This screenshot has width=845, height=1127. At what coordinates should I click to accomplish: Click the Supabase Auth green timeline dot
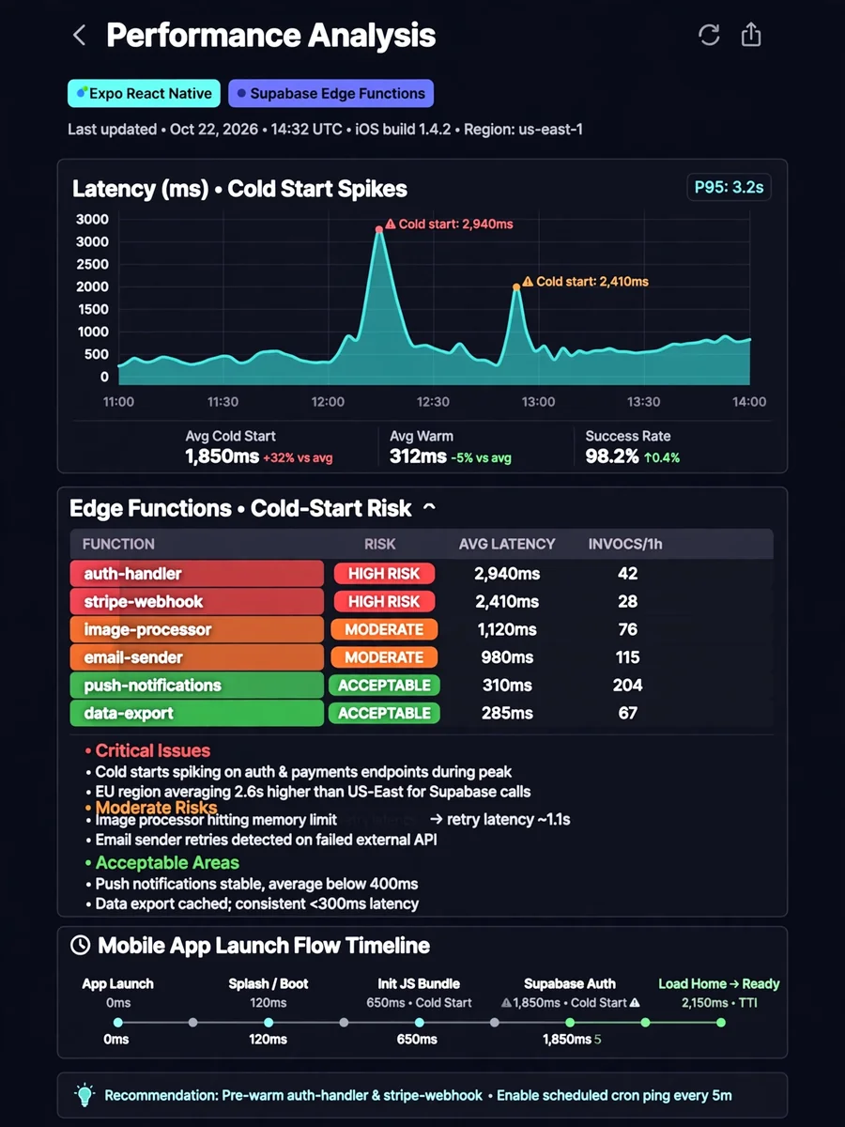[570, 1022]
